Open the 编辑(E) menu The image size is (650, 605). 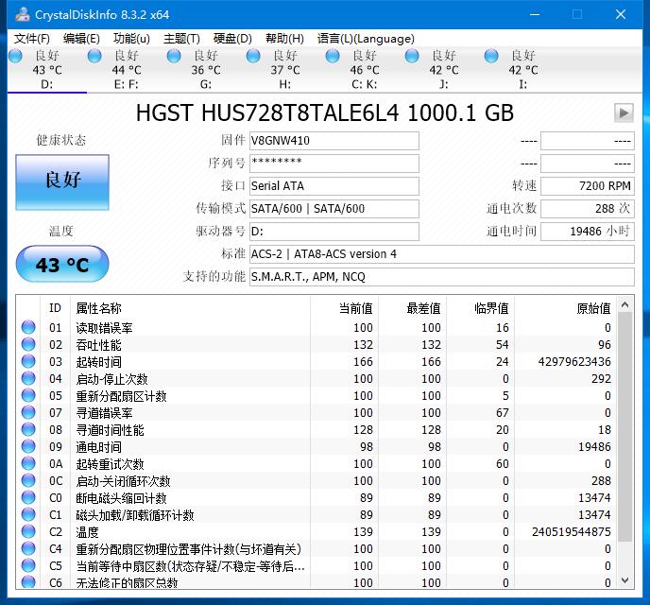coord(81,39)
